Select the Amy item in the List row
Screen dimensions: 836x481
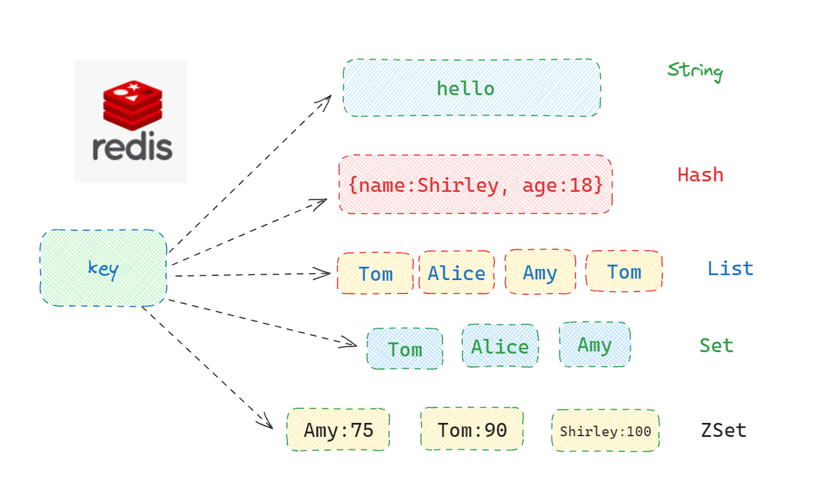tap(540, 272)
